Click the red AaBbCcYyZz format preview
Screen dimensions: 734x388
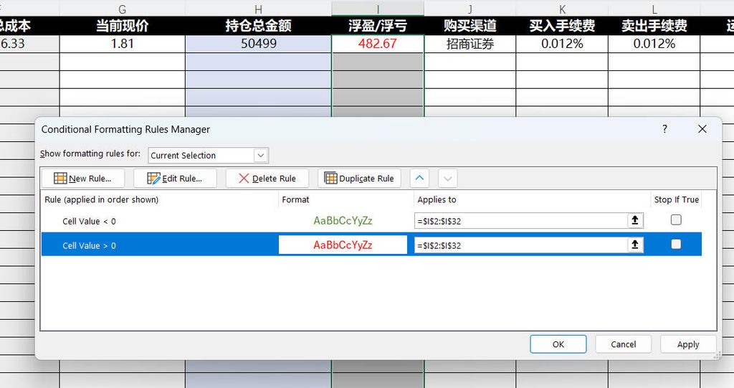click(x=343, y=245)
